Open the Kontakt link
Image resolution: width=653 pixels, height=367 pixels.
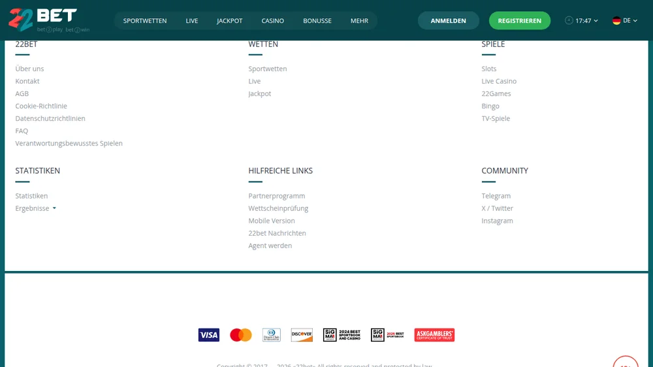pos(27,81)
